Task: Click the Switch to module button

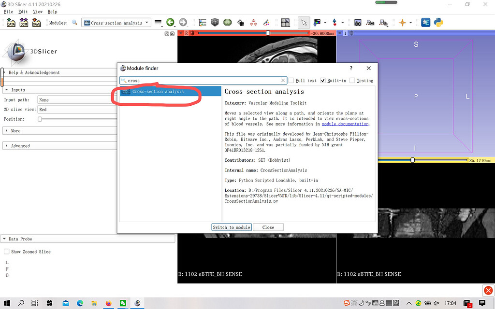Action: [232, 227]
